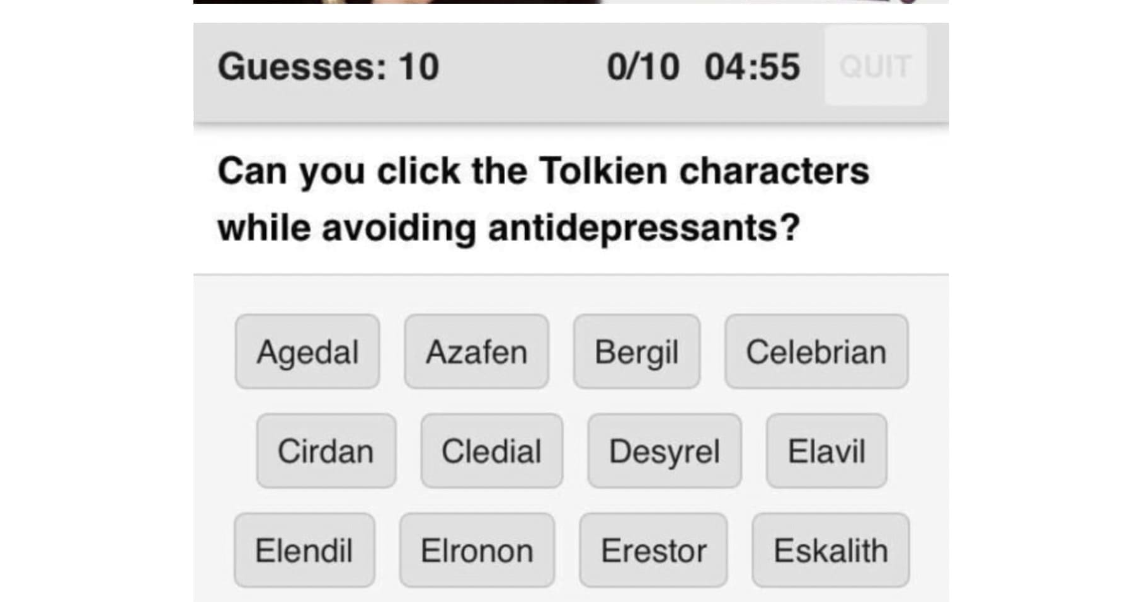Select the Elronon tile
The image size is (1125, 602).
point(477,550)
